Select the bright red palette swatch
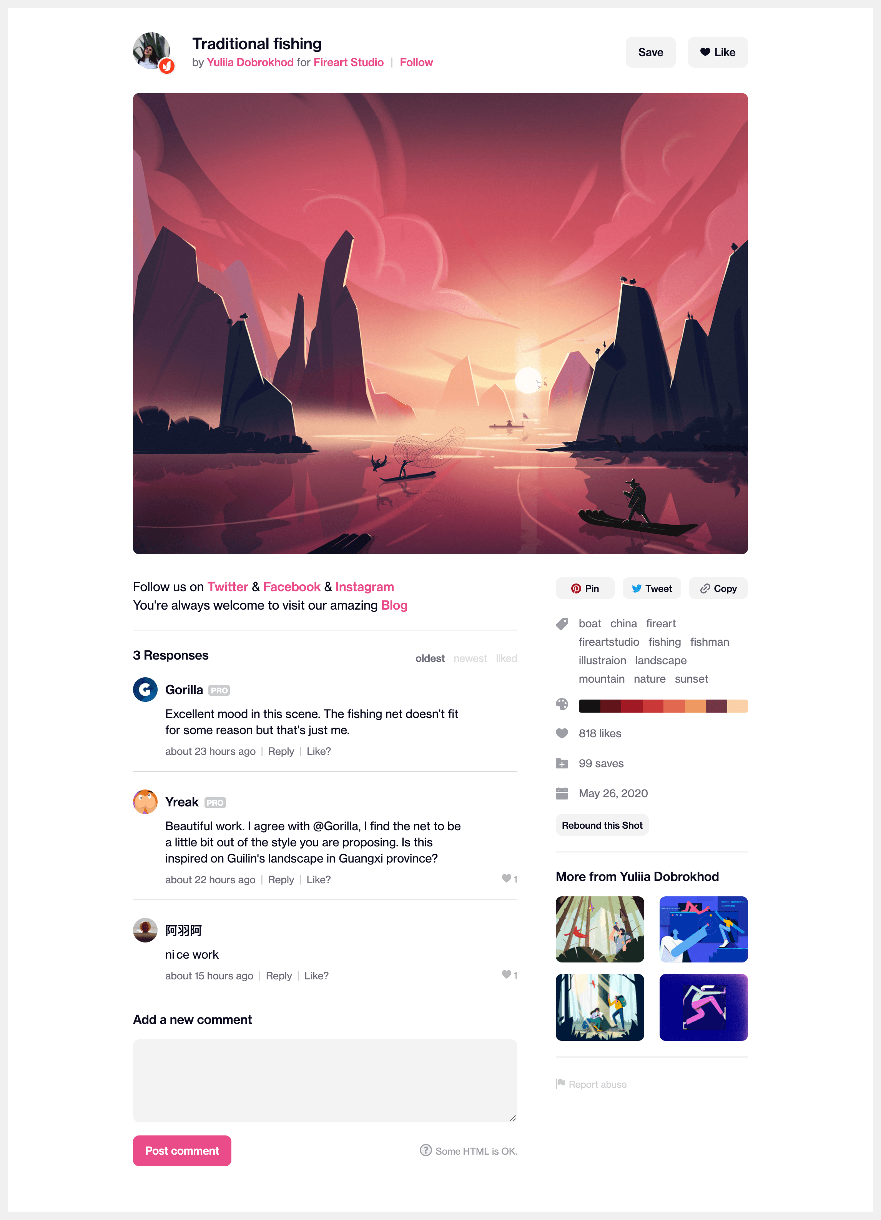881x1220 pixels. pyautogui.click(x=652, y=706)
